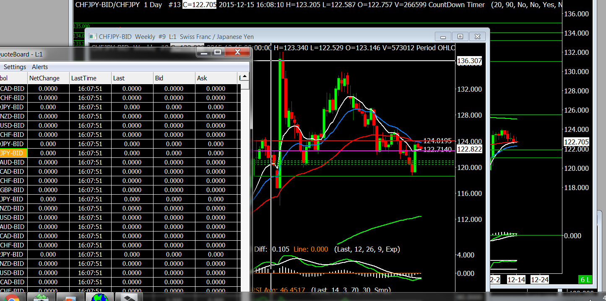Screen dimensions: 606x301
Task: Click the 122.822 last price label
Action: 469,149
